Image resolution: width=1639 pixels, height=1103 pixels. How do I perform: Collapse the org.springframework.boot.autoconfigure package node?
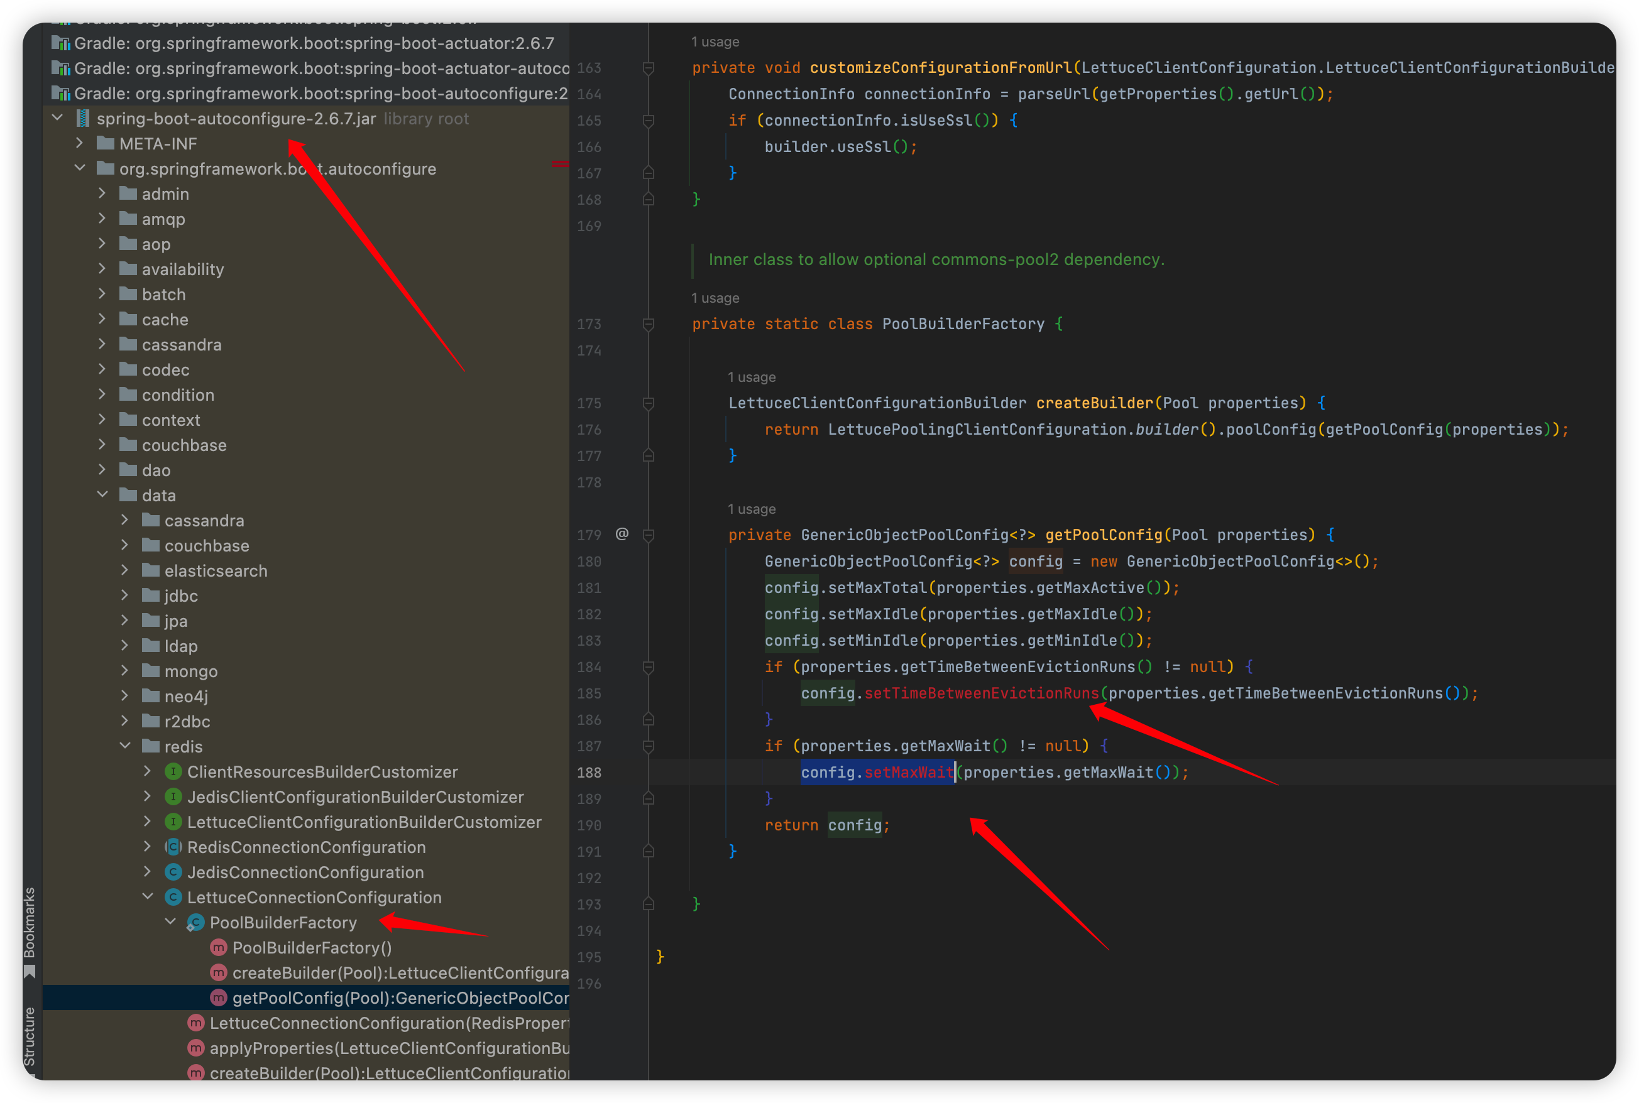coord(80,168)
